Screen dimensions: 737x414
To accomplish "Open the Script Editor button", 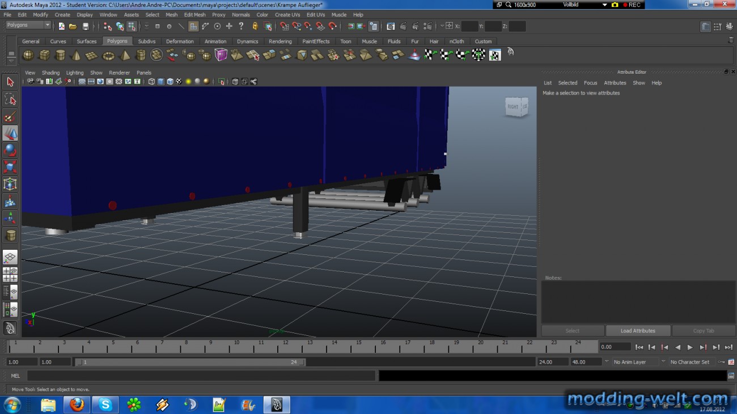I will coord(731,375).
